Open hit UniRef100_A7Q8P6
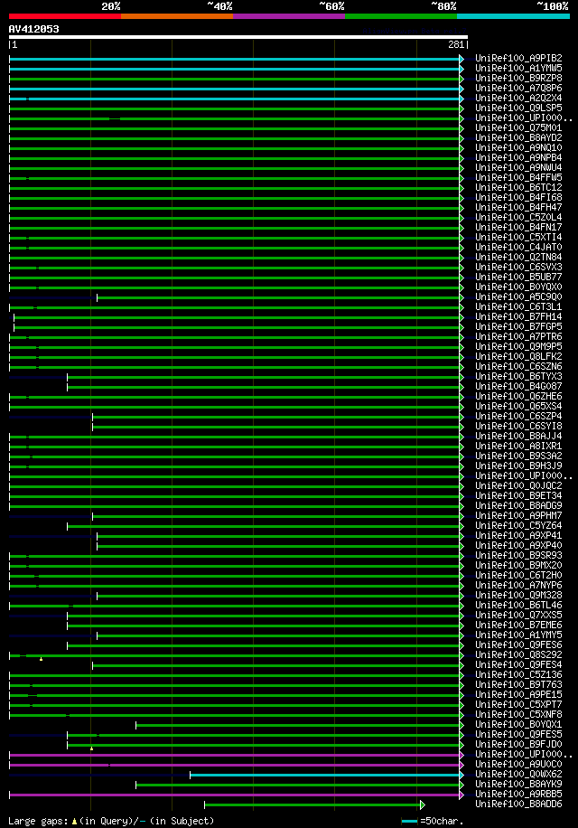 (518, 89)
